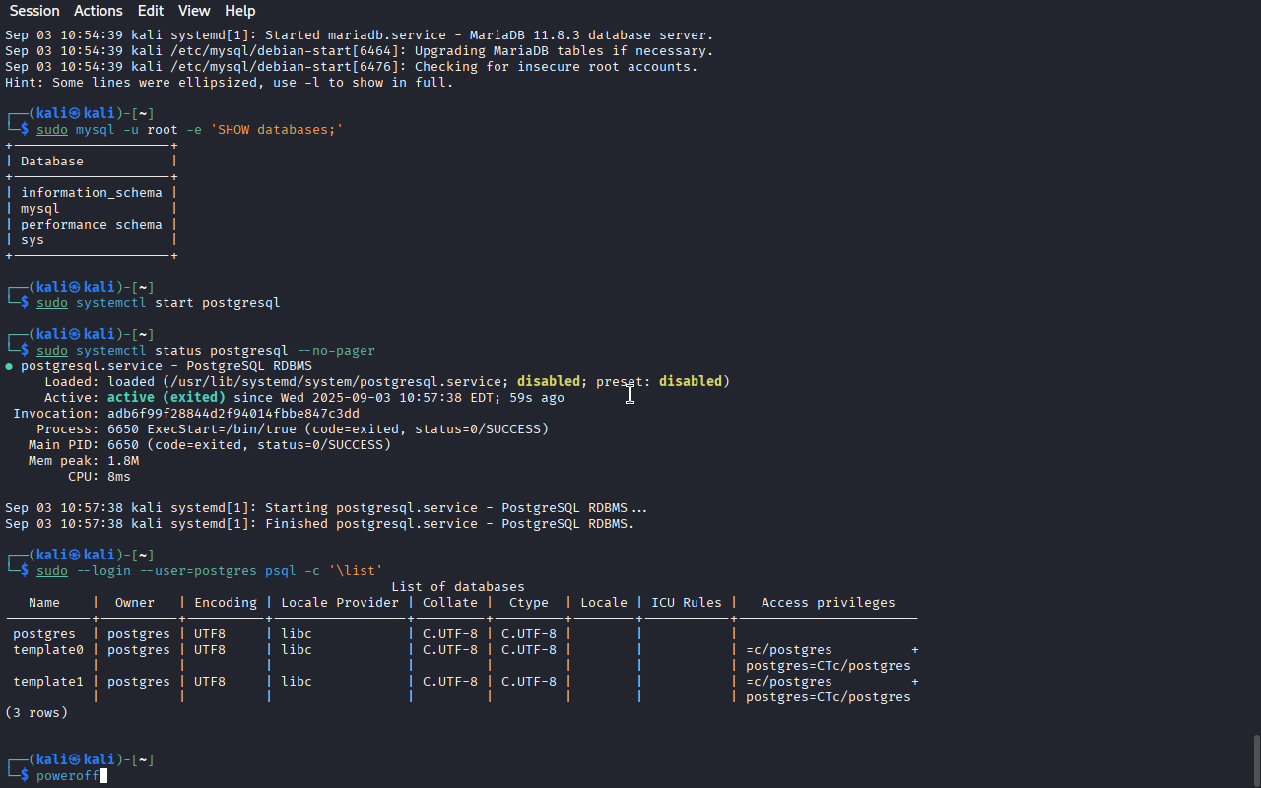This screenshot has width=1261, height=788.
Task: Click the 'sys' database row
Action: (x=33, y=240)
